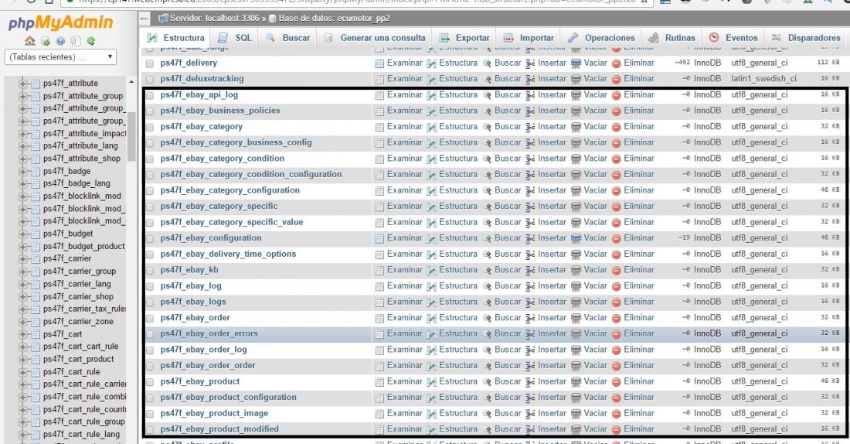Screen dimensions: 850x444
Task: Expand ps47f_attribute_lang tree node
Action: [22, 146]
